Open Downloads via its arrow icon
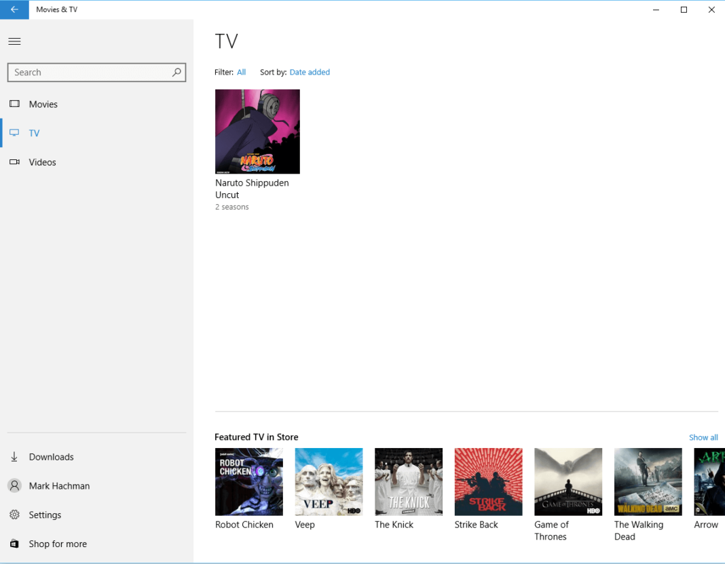 pos(14,457)
